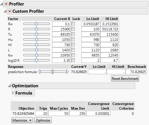Edit R Hi Limit field 50118.723

point(110,29)
